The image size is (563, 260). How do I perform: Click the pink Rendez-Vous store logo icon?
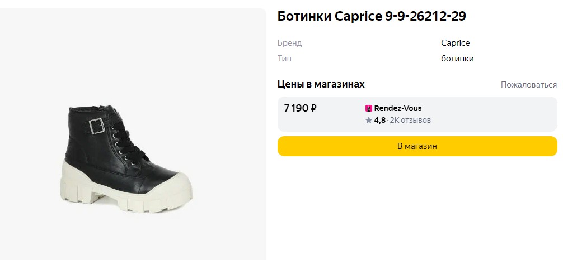[x=368, y=108]
